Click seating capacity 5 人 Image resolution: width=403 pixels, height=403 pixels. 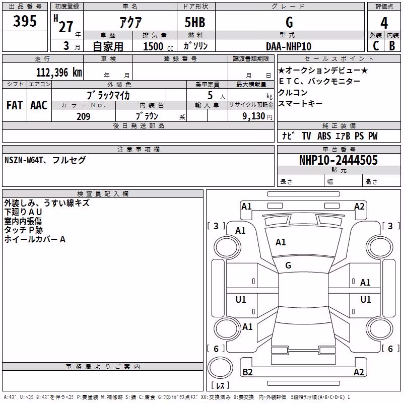click(217, 95)
